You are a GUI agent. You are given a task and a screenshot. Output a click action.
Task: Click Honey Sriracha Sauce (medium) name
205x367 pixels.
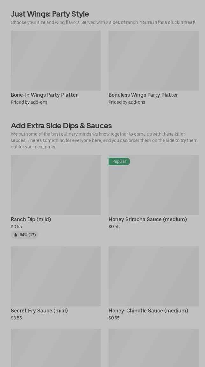click(x=148, y=219)
